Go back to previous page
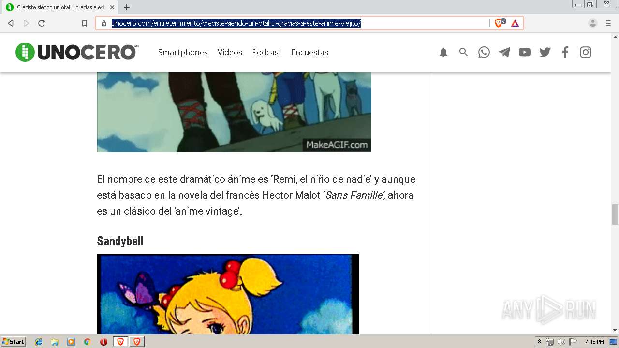619x348 pixels. click(x=11, y=23)
